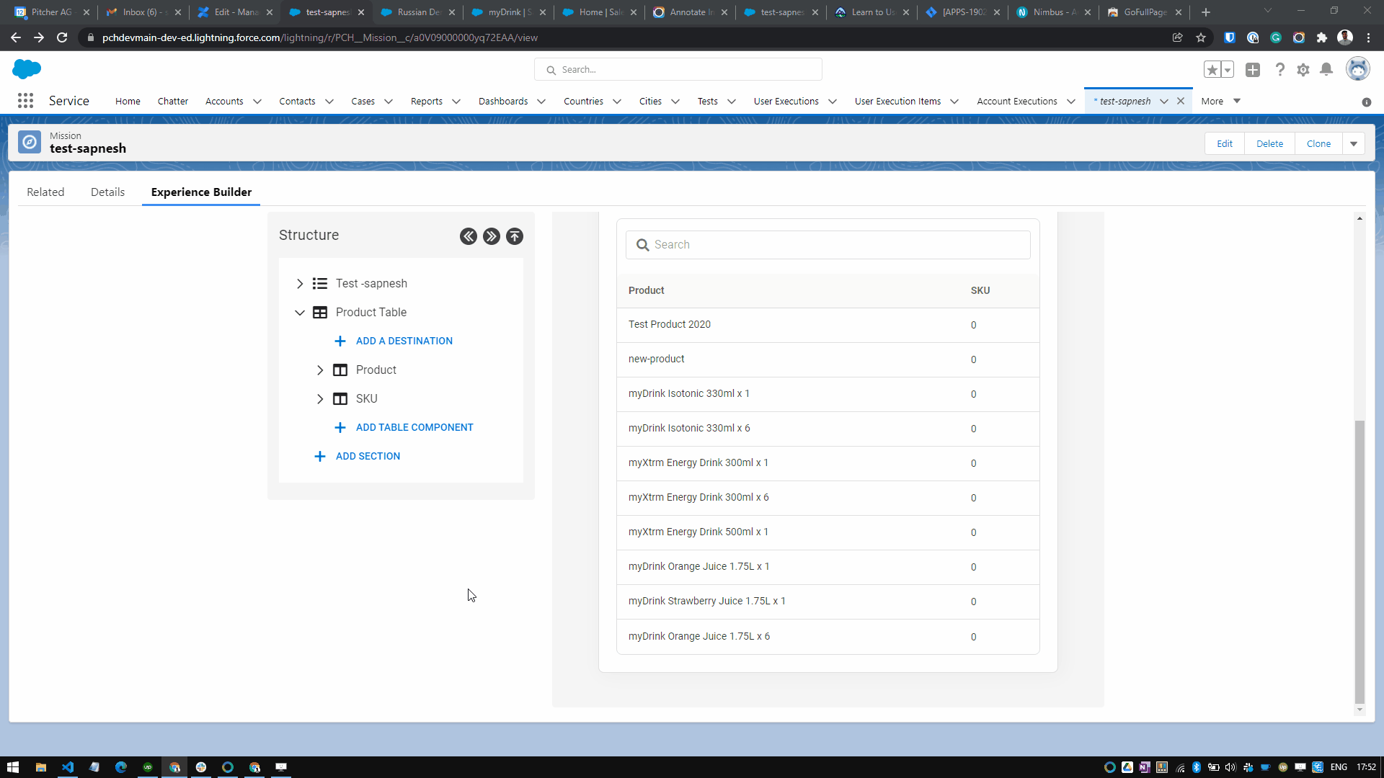Screen dimensions: 1384x778
Task: Expand the Test -sapnesh tree node
Action: [300, 284]
